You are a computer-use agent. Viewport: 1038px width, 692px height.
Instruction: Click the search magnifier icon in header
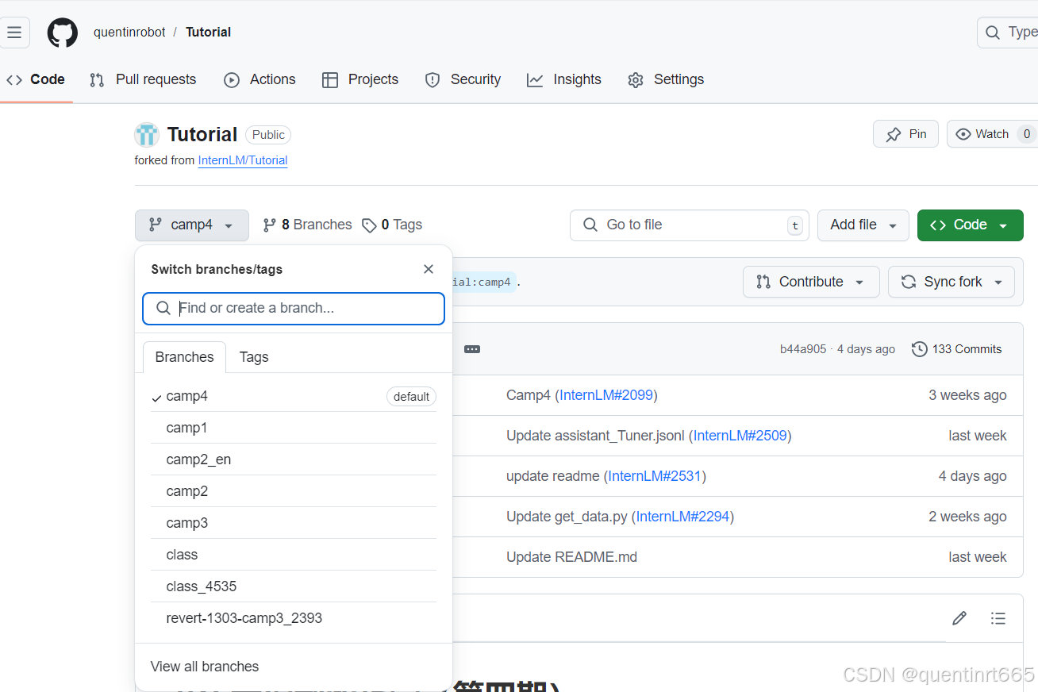click(x=993, y=33)
